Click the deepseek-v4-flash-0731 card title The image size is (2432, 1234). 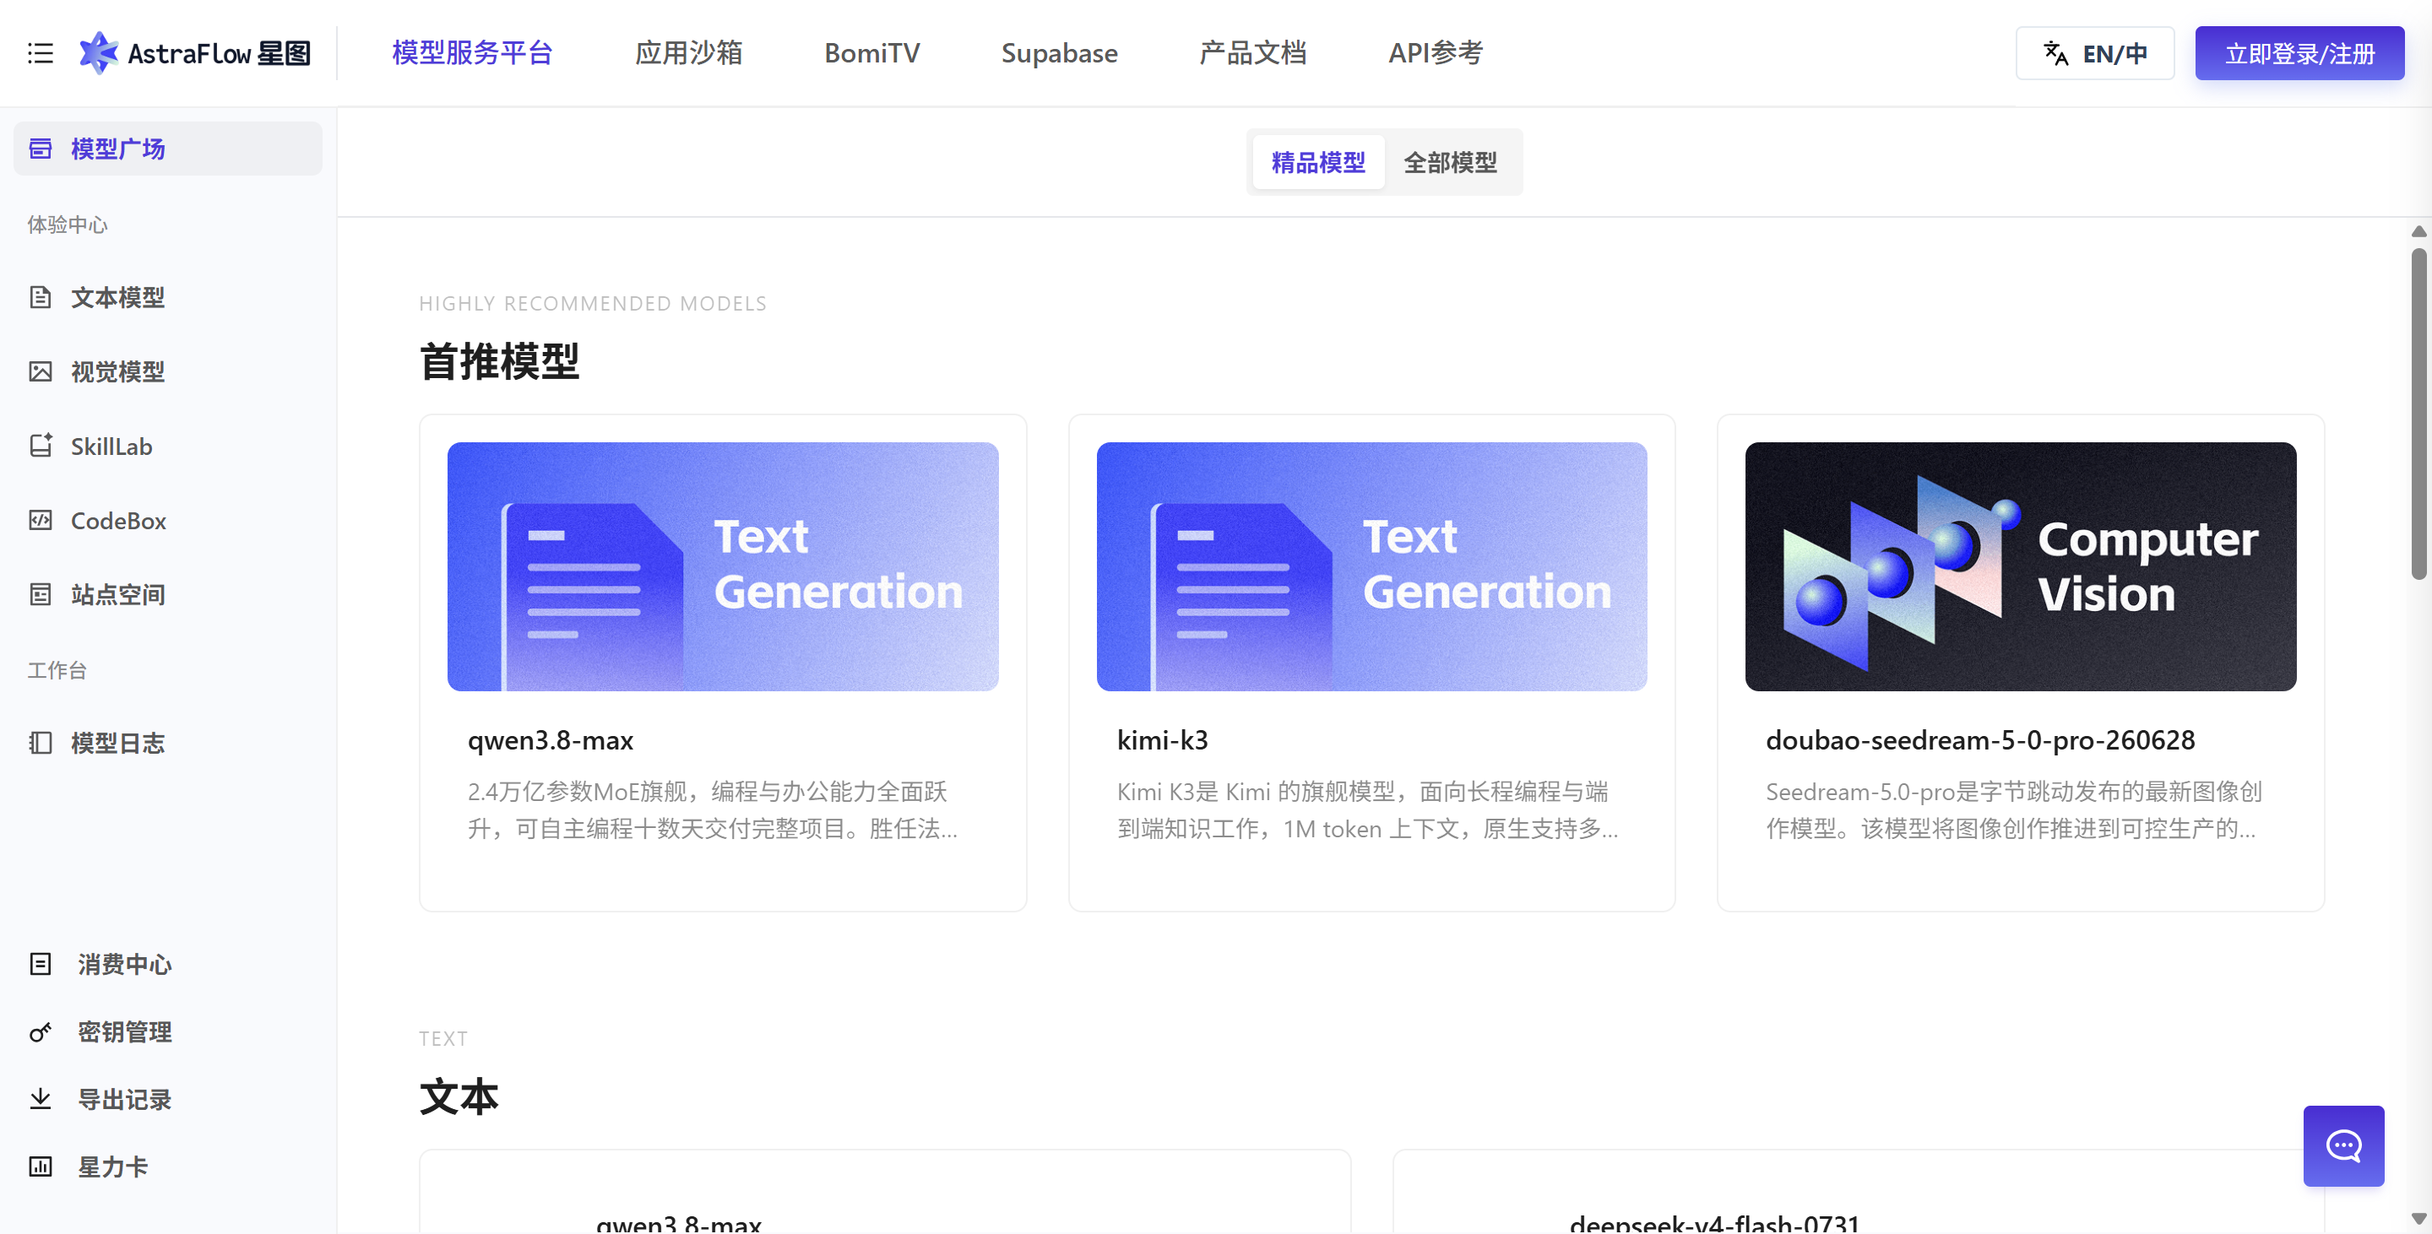pyautogui.click(x=1714, y=1223)
